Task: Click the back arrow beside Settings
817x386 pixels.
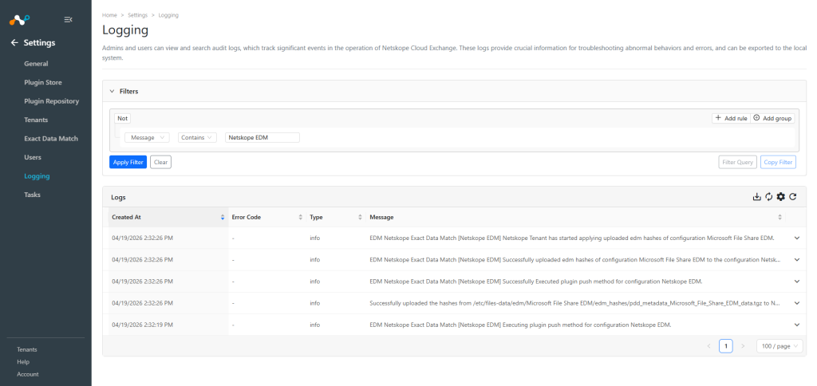Action: pos(14,43)
